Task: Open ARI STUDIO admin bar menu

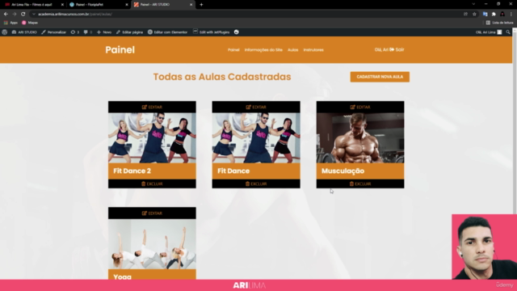Action: (24, 32)
